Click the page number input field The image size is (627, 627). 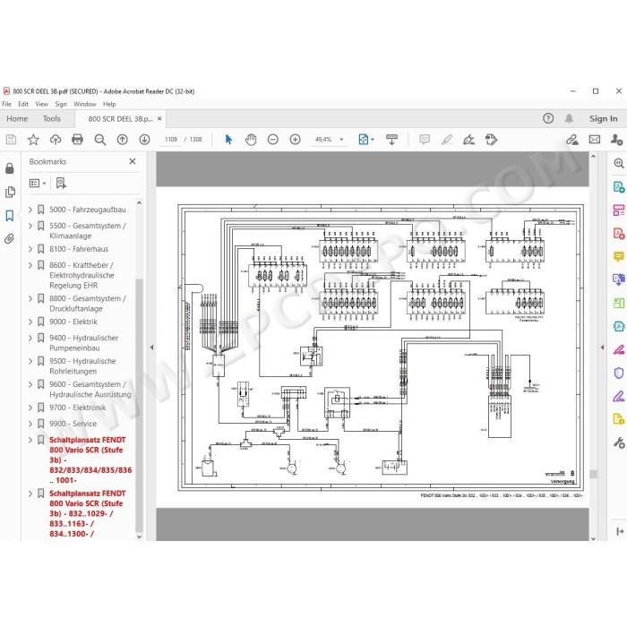pos(171,139)
